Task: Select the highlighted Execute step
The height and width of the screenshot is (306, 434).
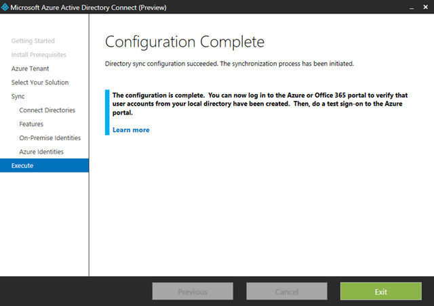Action: 44,165
